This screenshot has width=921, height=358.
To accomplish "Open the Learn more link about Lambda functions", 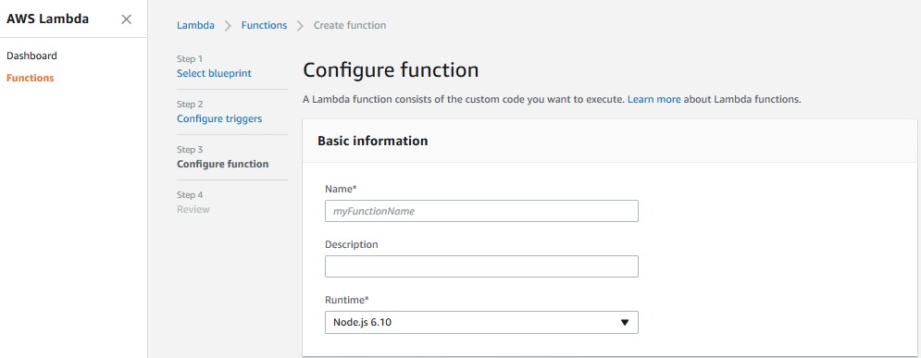I will coord(653,99).
